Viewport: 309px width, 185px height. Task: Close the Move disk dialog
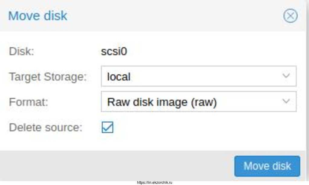click(290, 16)
